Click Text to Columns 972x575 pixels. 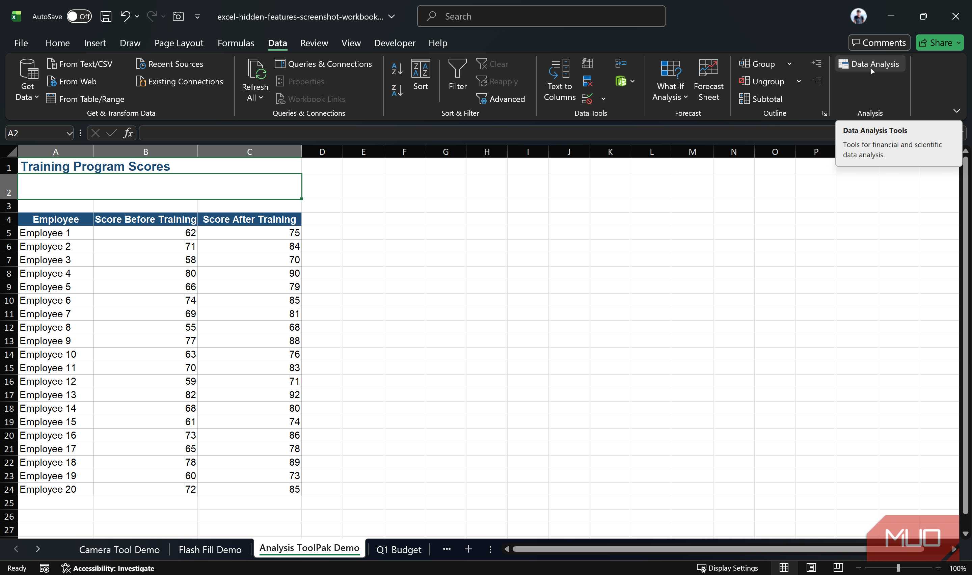(560, 80)
